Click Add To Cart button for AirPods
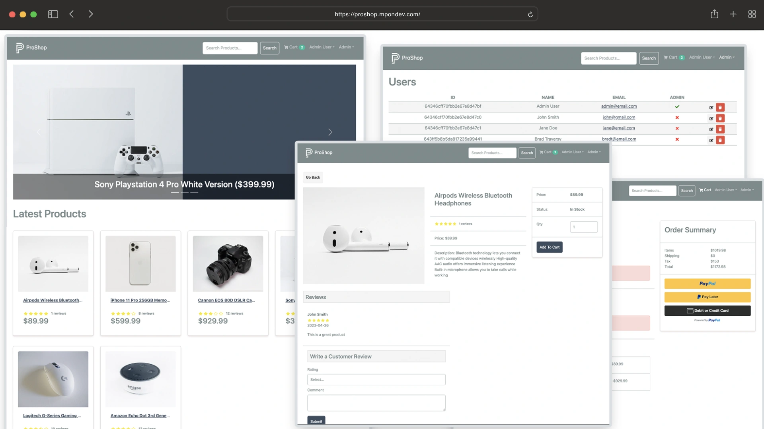Viewport: 764px width, 429px height. [x=550, y=247]
